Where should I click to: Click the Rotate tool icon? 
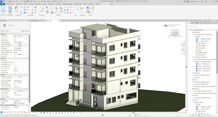56,12
